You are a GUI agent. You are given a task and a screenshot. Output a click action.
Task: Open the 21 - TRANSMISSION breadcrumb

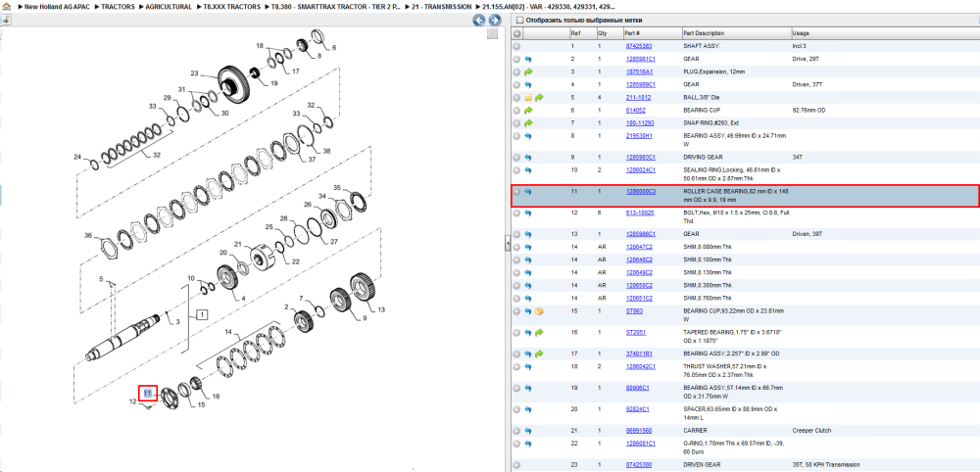pyautogui.click(x=441, y=6)
